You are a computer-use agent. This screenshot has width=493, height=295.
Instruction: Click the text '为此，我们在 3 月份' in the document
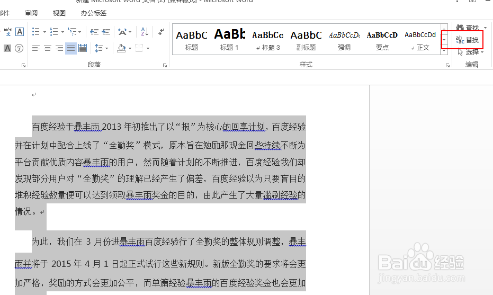coord(71,242)
